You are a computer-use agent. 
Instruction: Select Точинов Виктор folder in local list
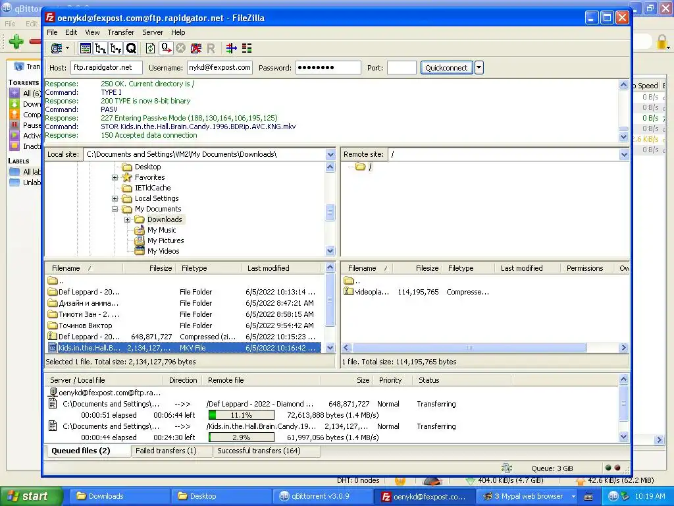point(183,325)
